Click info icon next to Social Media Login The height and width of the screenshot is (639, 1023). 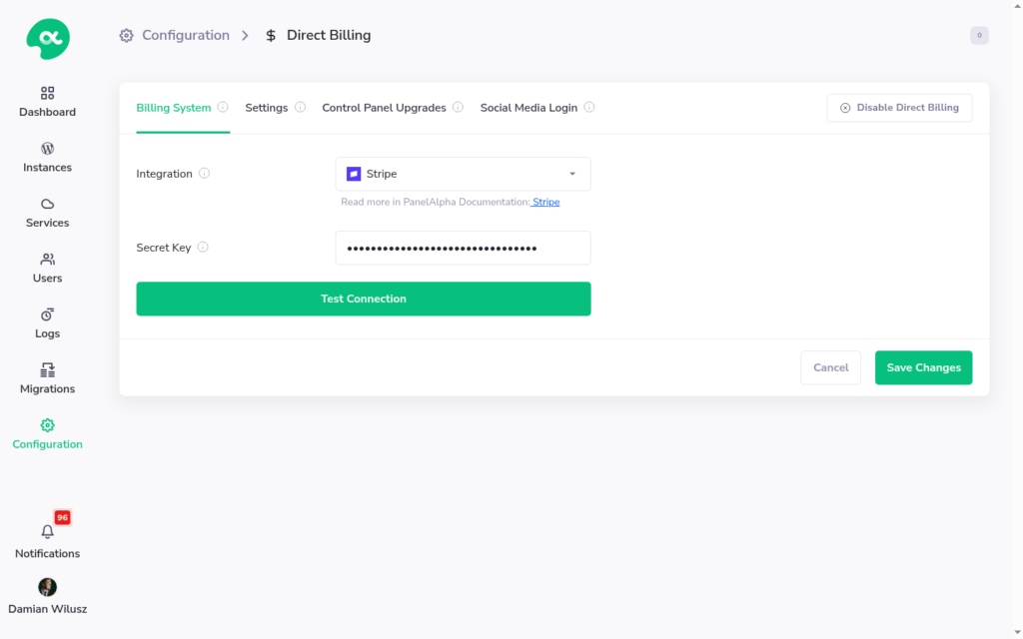click(589, 107)
